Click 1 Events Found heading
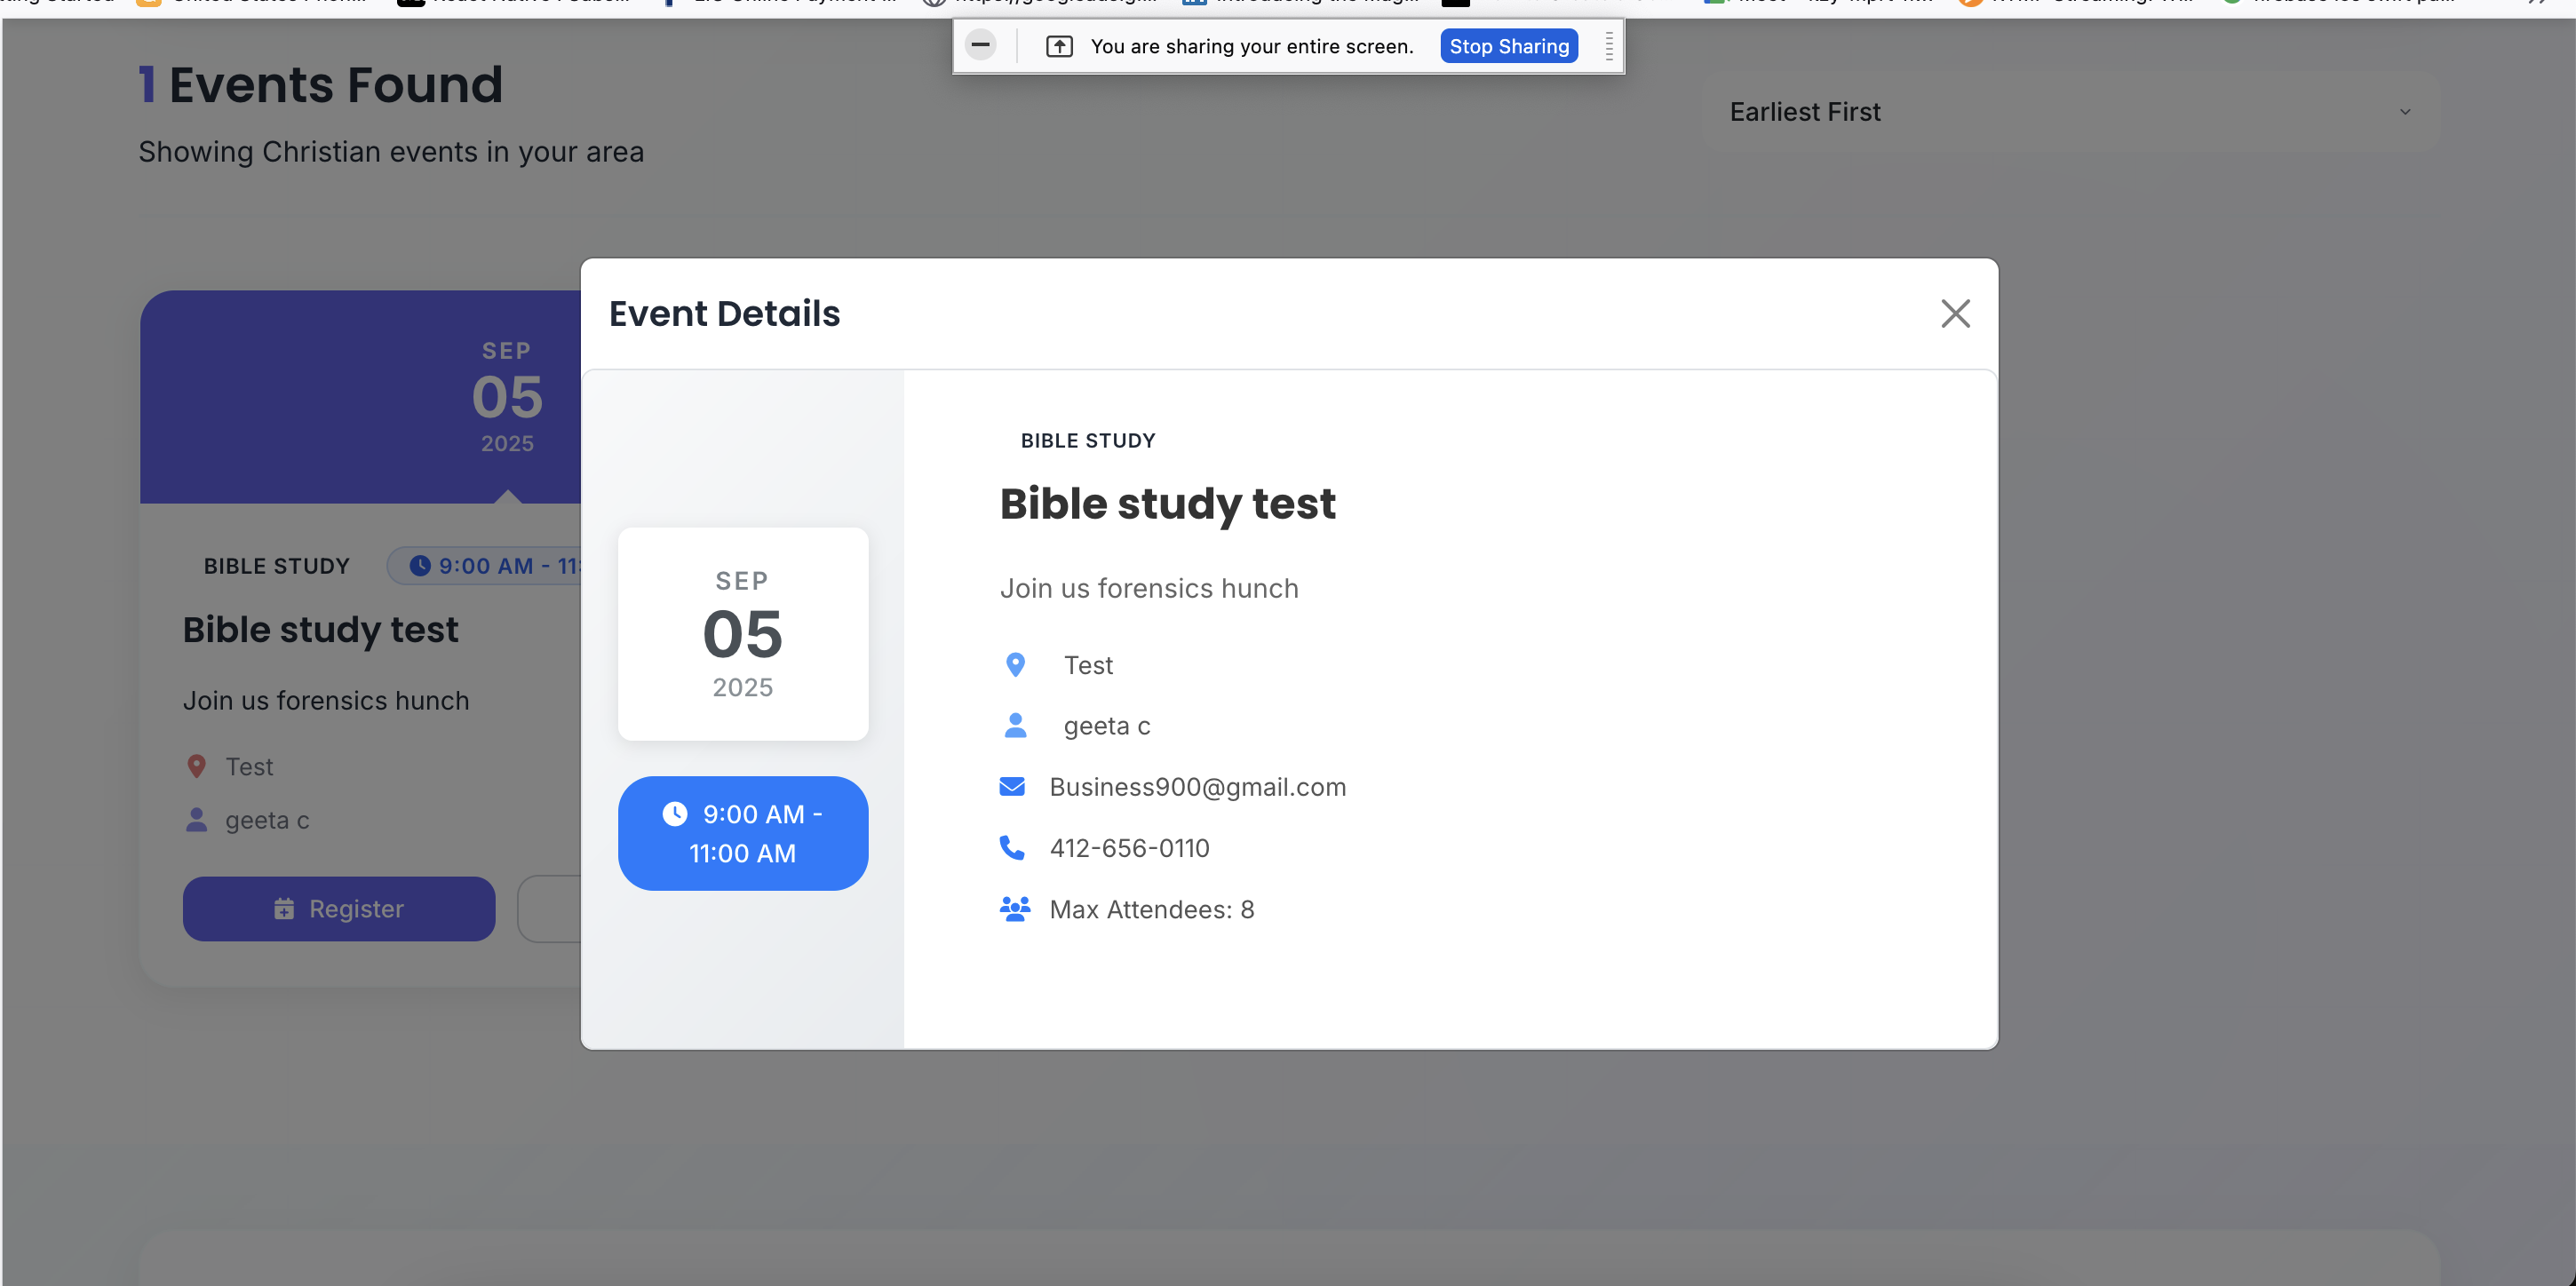 [321, 85]
